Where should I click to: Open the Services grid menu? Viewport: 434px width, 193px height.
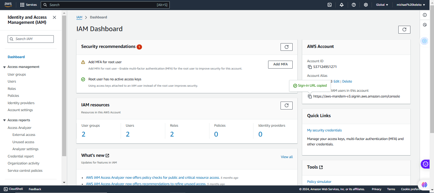click(x=28, y=5)
